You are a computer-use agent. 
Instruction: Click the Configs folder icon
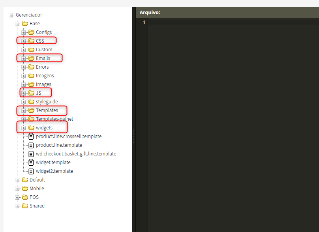point(31,32)
